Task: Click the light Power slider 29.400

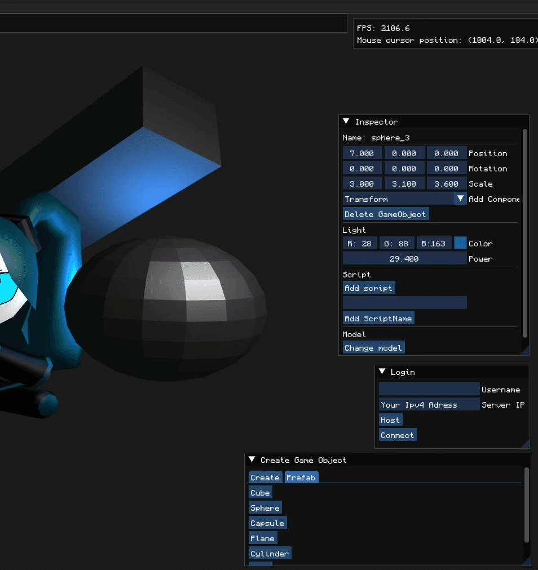Action: click(x=404, y=258)
